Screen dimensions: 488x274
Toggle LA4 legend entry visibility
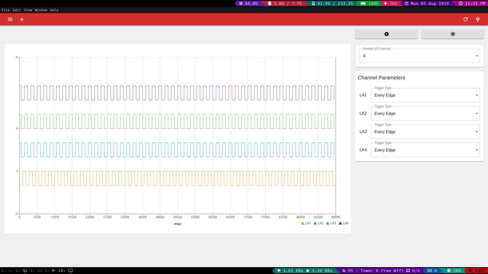point(344,223)
